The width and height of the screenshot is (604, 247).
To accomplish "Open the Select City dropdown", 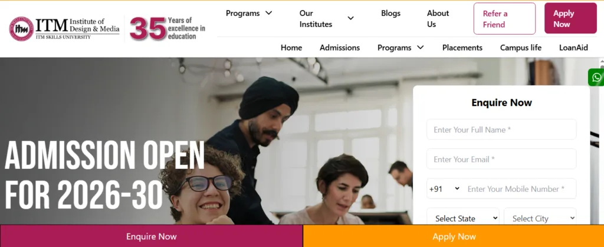I will pyautogui.click(x=540, y=218).
